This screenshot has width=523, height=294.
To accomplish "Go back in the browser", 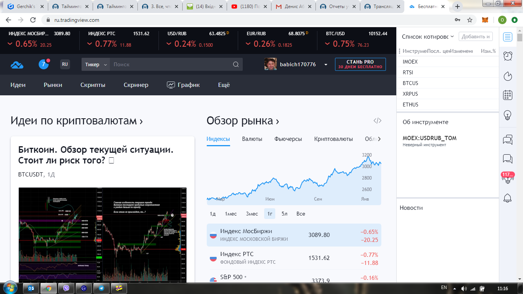I will coord(8,20).
